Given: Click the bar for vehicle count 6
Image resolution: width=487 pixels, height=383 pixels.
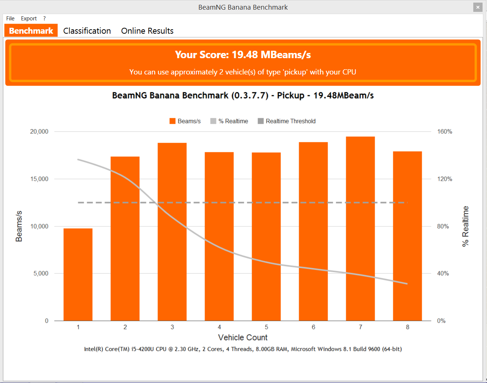Looking at the screenshot, I should (313, 232).
